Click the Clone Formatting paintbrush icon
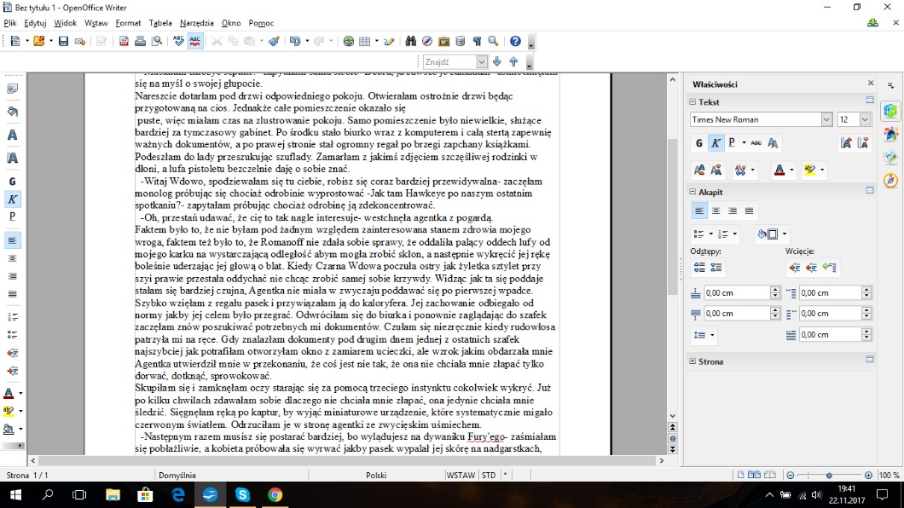The height and width of the screenshot is (508, 904). tap(274, 41)
